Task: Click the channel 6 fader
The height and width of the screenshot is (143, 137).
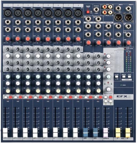Action: tap(55, 133)
